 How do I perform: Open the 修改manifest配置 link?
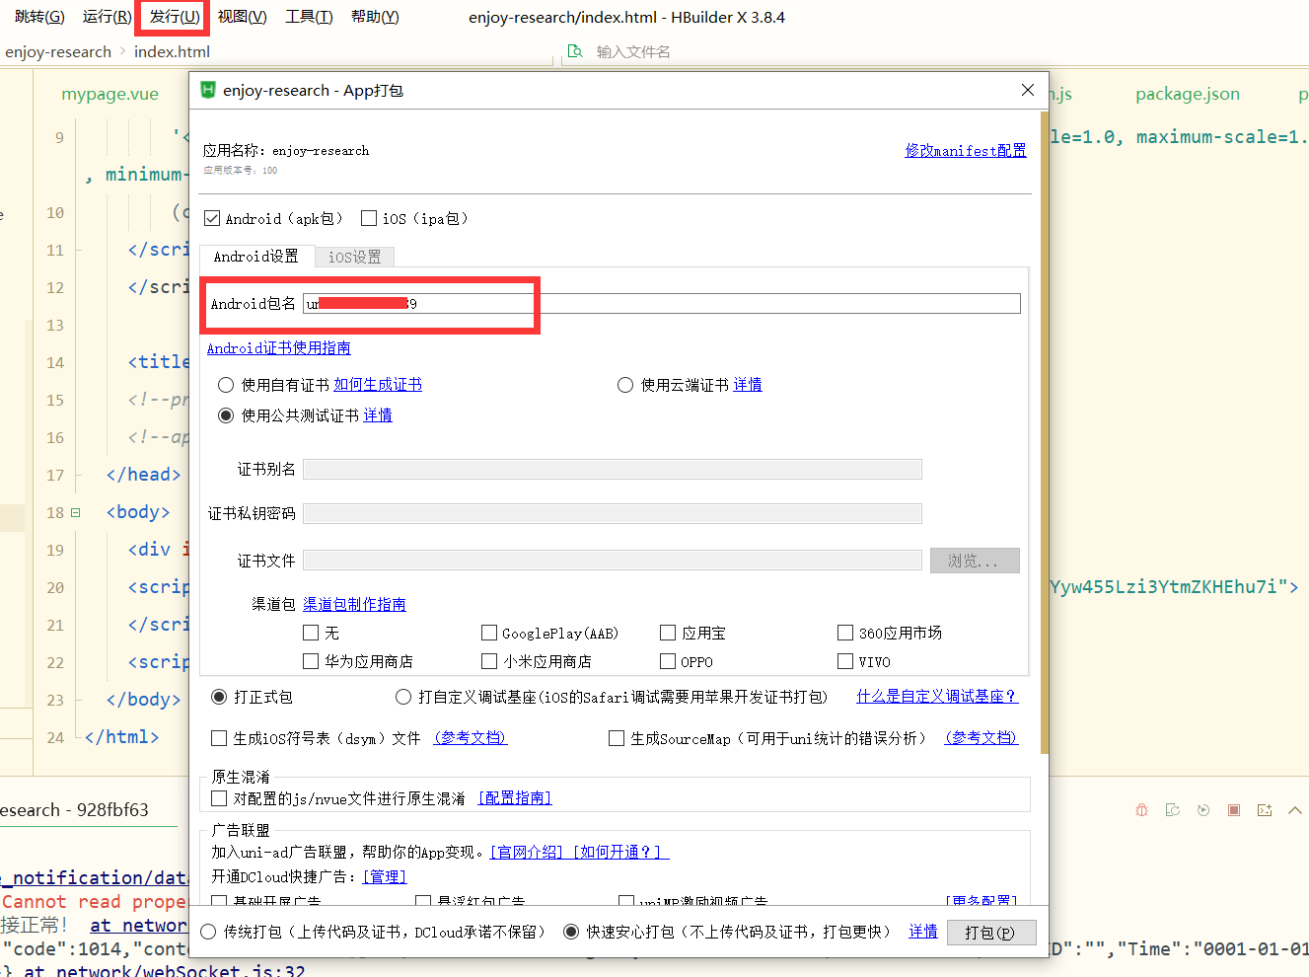coord(966,151)
